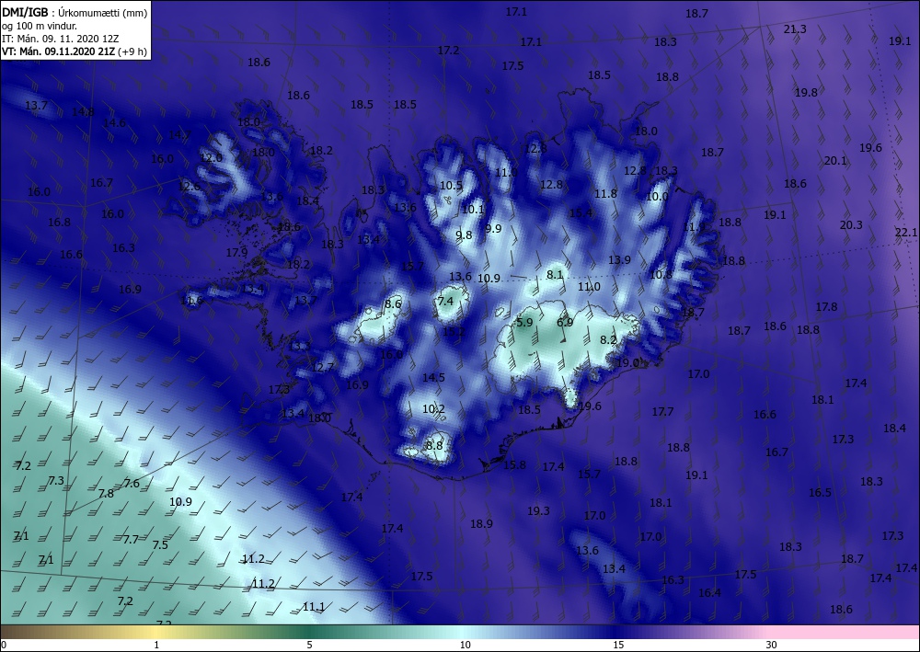The image size is (920, 652).
Task: Click the 19.0 value on the southeast coast
Action: (627, 363)
